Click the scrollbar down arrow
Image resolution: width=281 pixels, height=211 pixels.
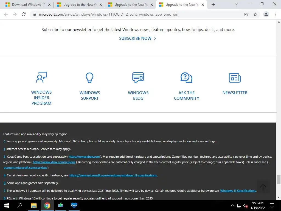[279, 198]
